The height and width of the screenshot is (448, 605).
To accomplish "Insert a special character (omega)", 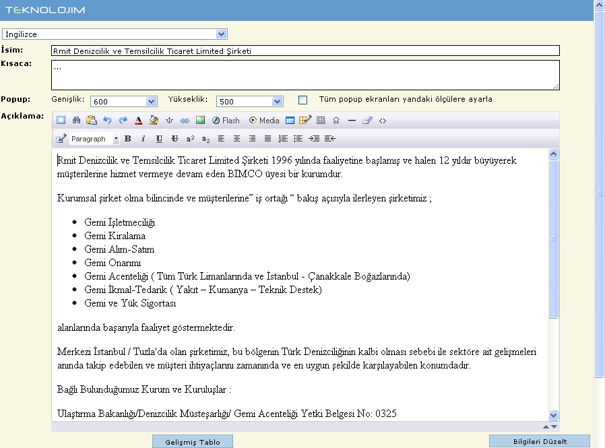I will click(336, 121).
